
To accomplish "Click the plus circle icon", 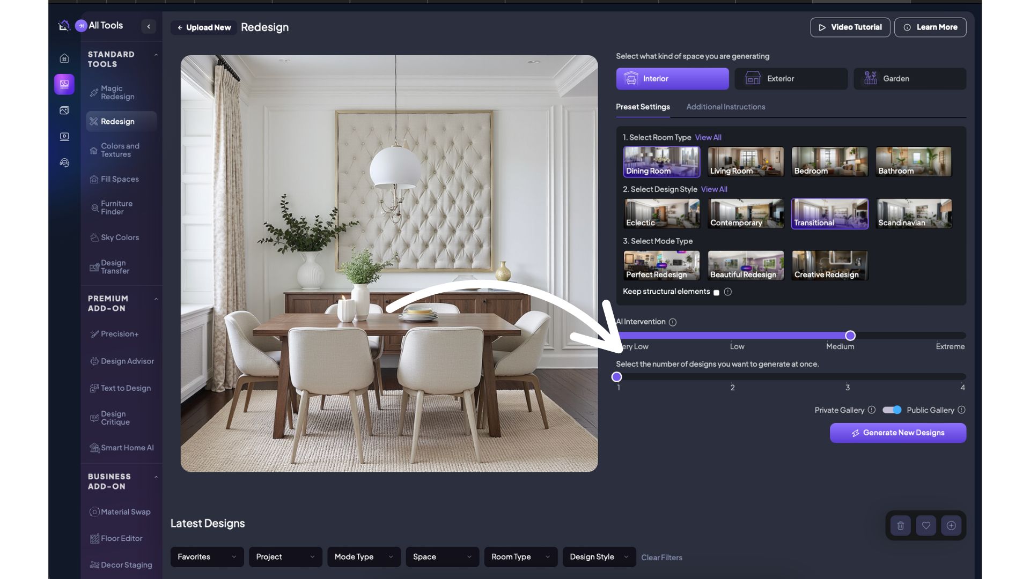I will (x=951, y=526).
